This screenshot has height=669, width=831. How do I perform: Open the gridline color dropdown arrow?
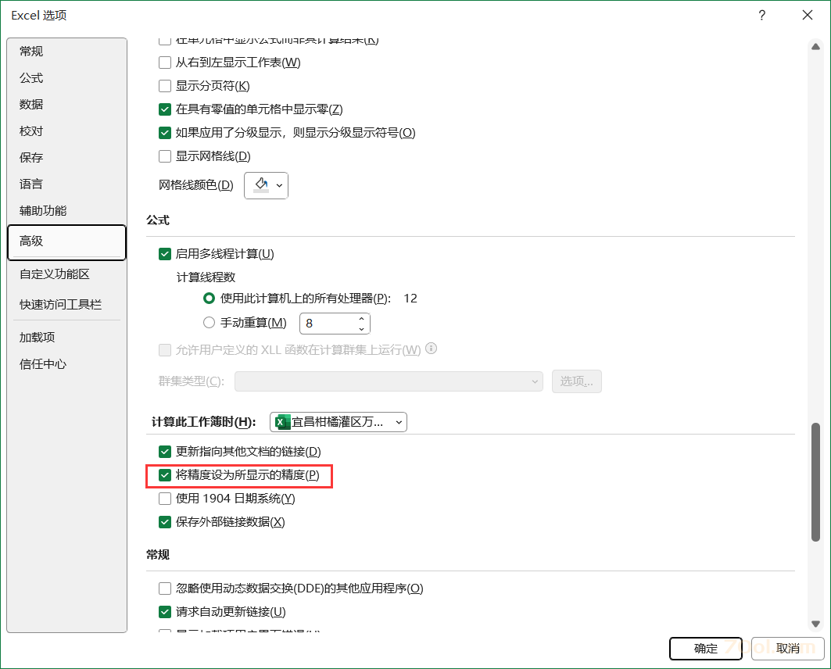279,185
